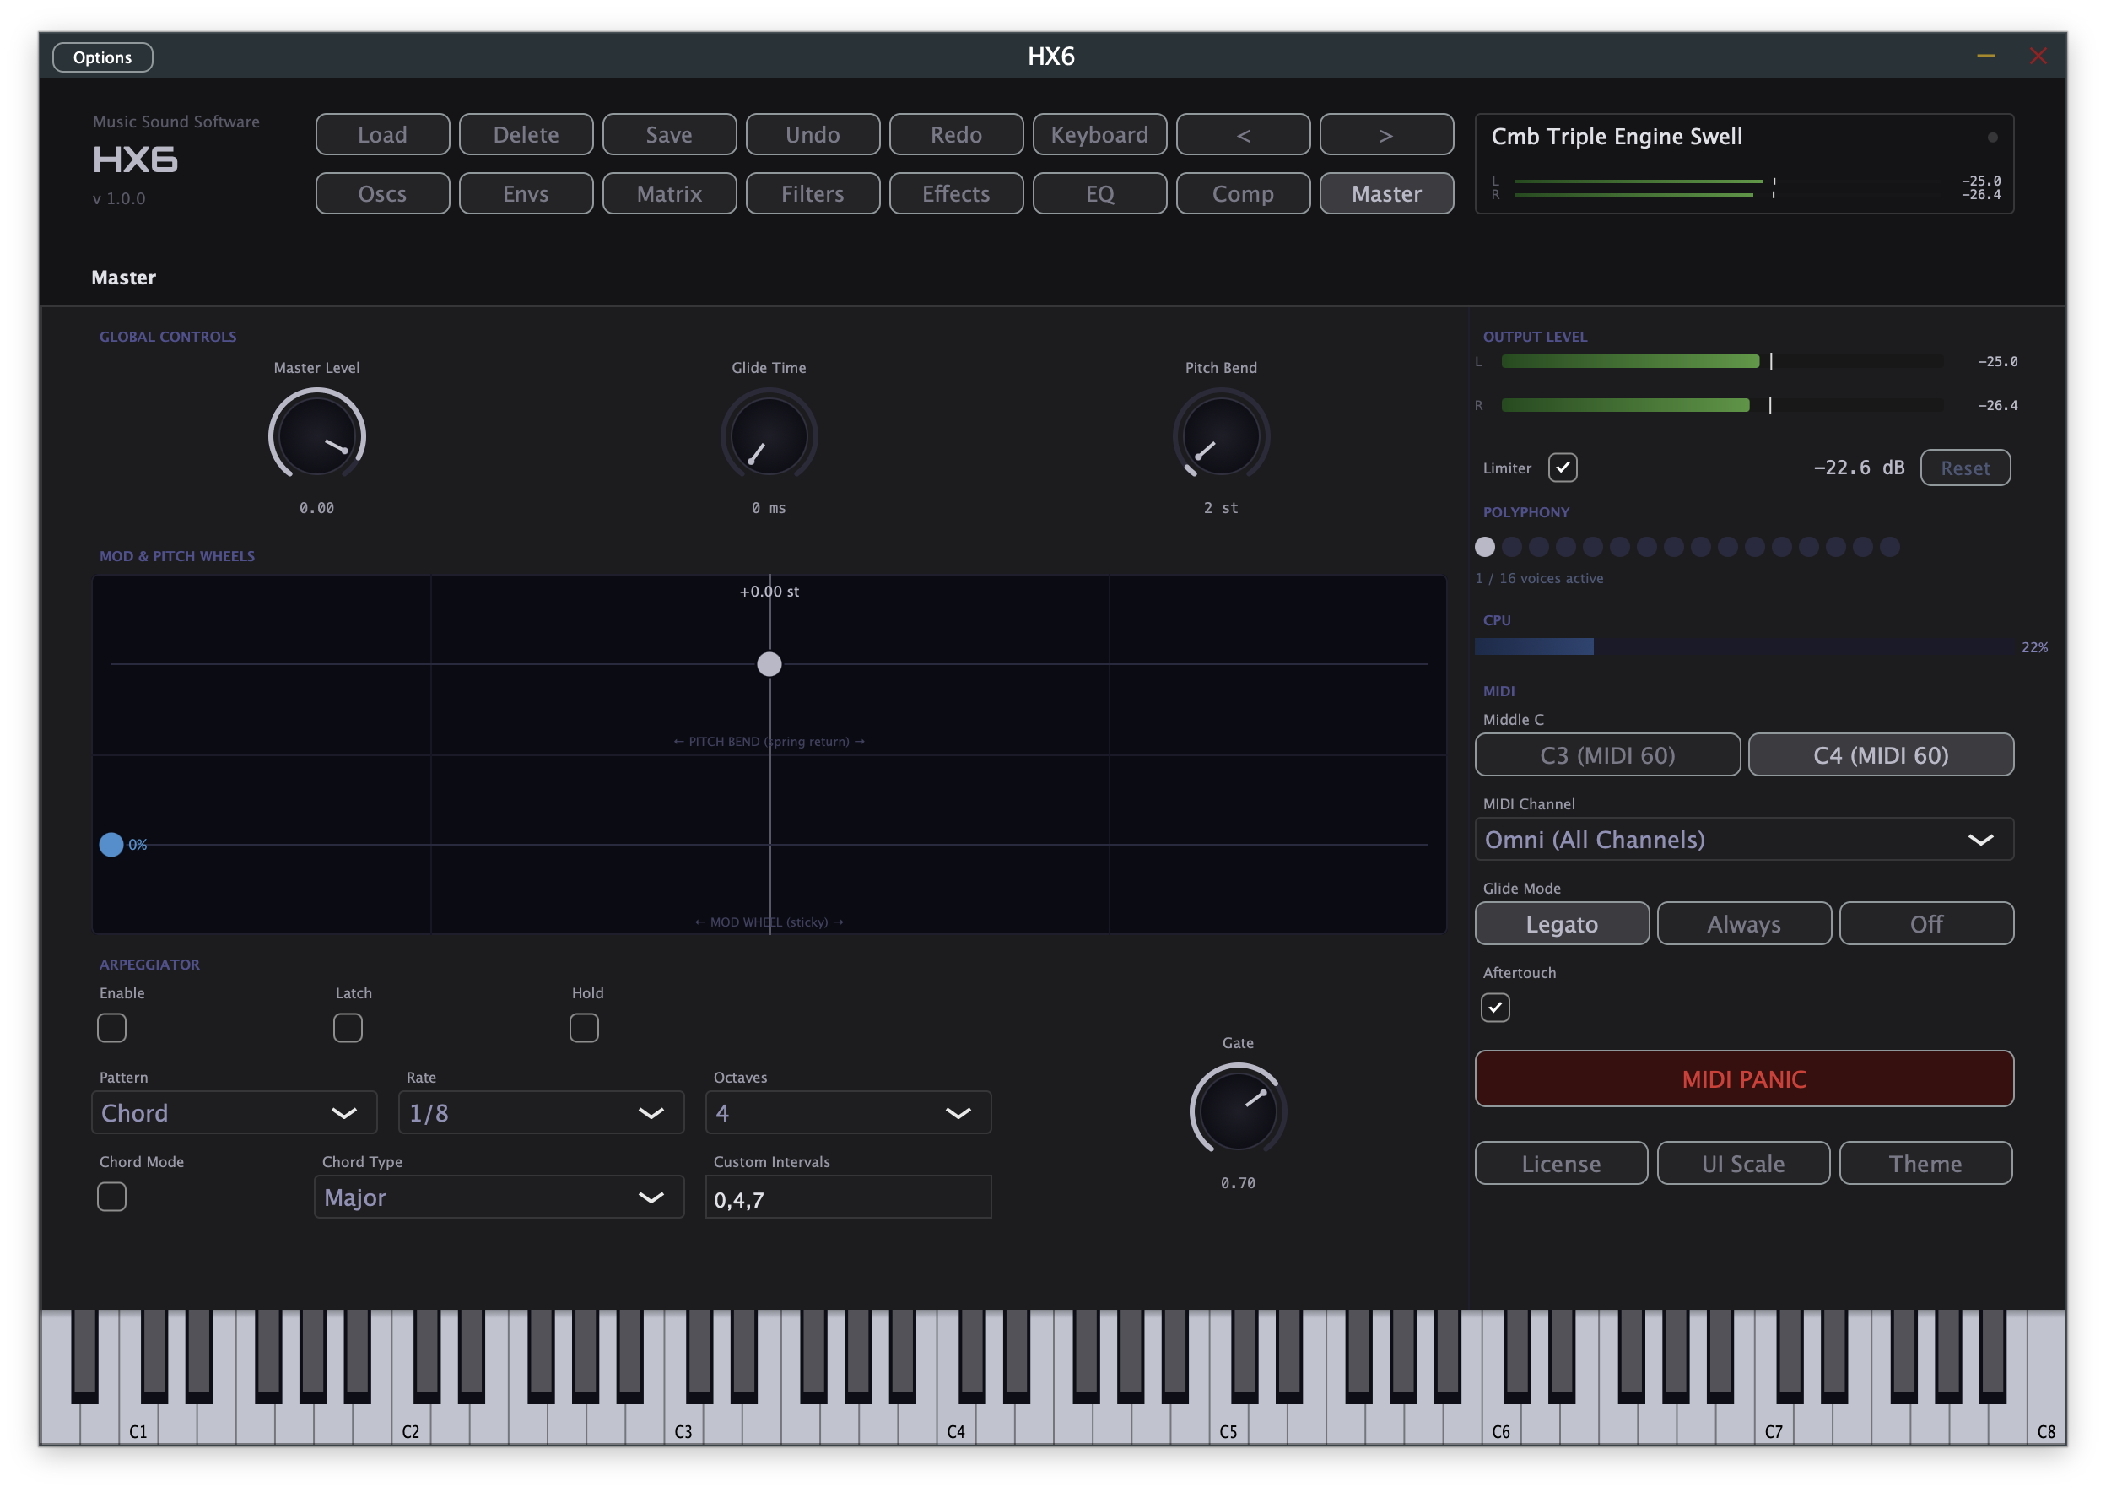Click the preset name Cmb Triple Engine Swell
2106x1492 pixels.
pyautogui.click(x=1616, y=137)
